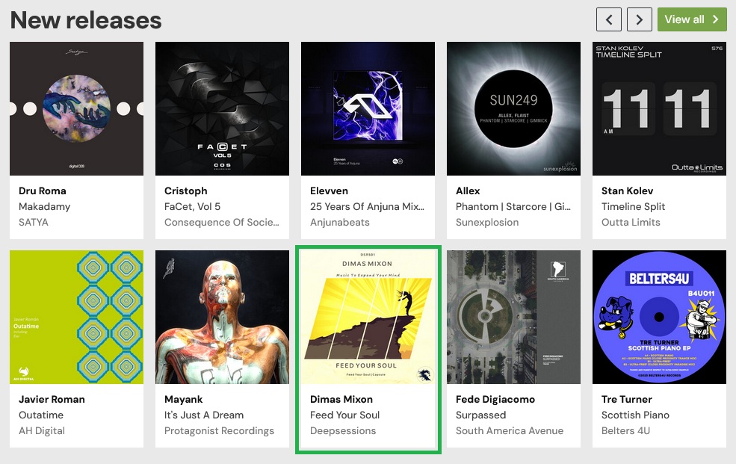This screenshot has height=464, width=736.
Task: Open Elevven 25 Years Of Anjuna cover
Action: point(368,109)
